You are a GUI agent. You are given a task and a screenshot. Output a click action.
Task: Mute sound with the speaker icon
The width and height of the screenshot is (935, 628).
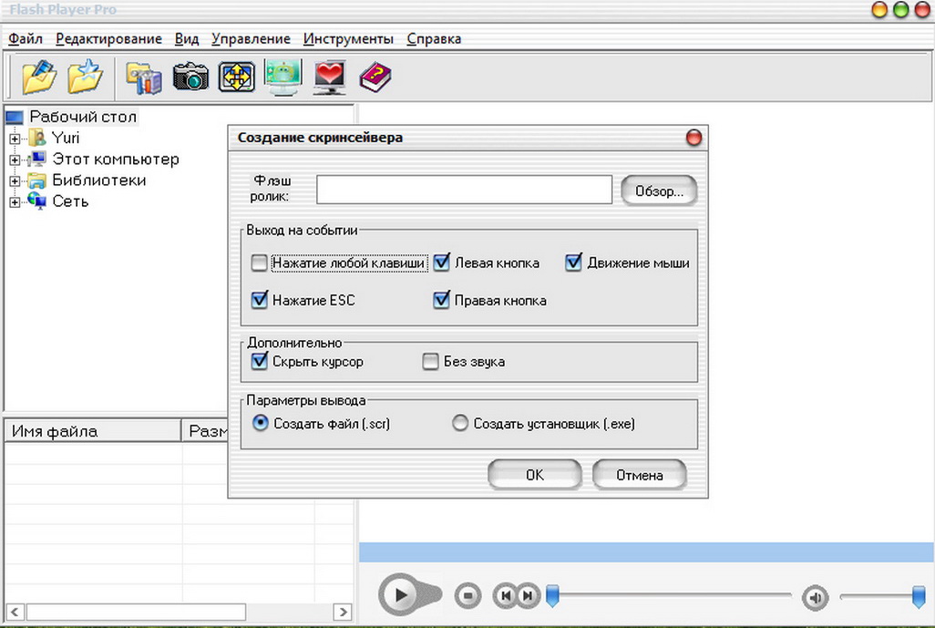pyautogui.click(x=815, y=597)
